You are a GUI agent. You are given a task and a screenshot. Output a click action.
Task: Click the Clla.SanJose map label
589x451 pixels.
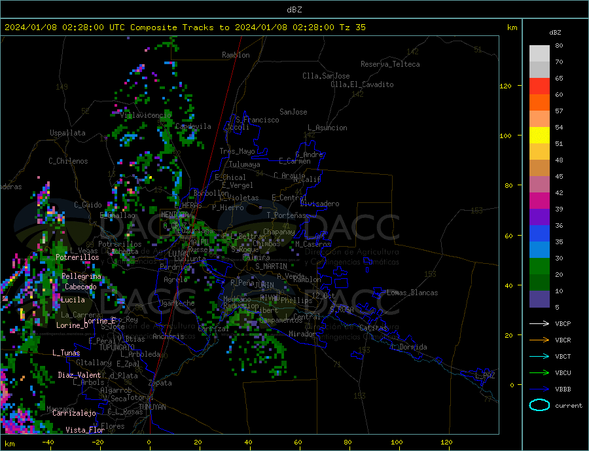[326, 76]
